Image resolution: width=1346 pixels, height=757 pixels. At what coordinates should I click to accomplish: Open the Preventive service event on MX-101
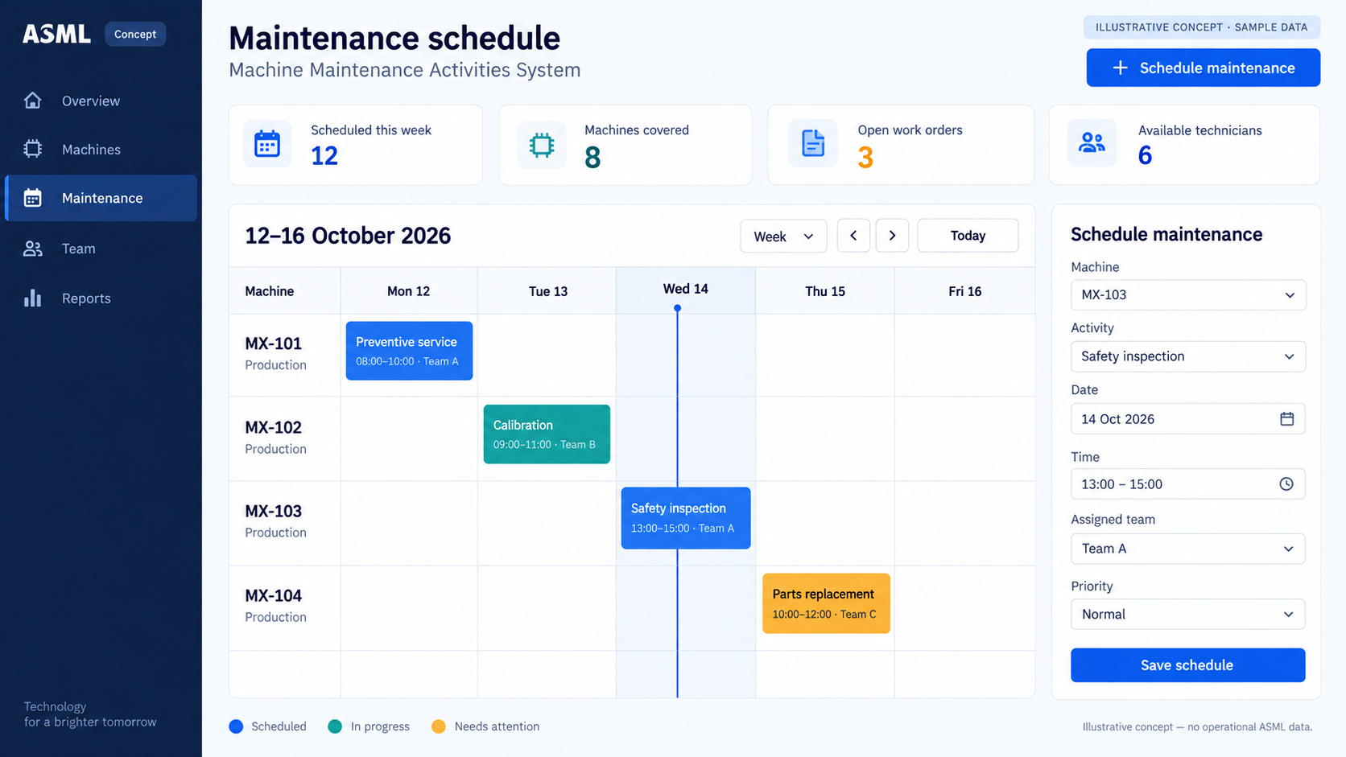(409, 351)
